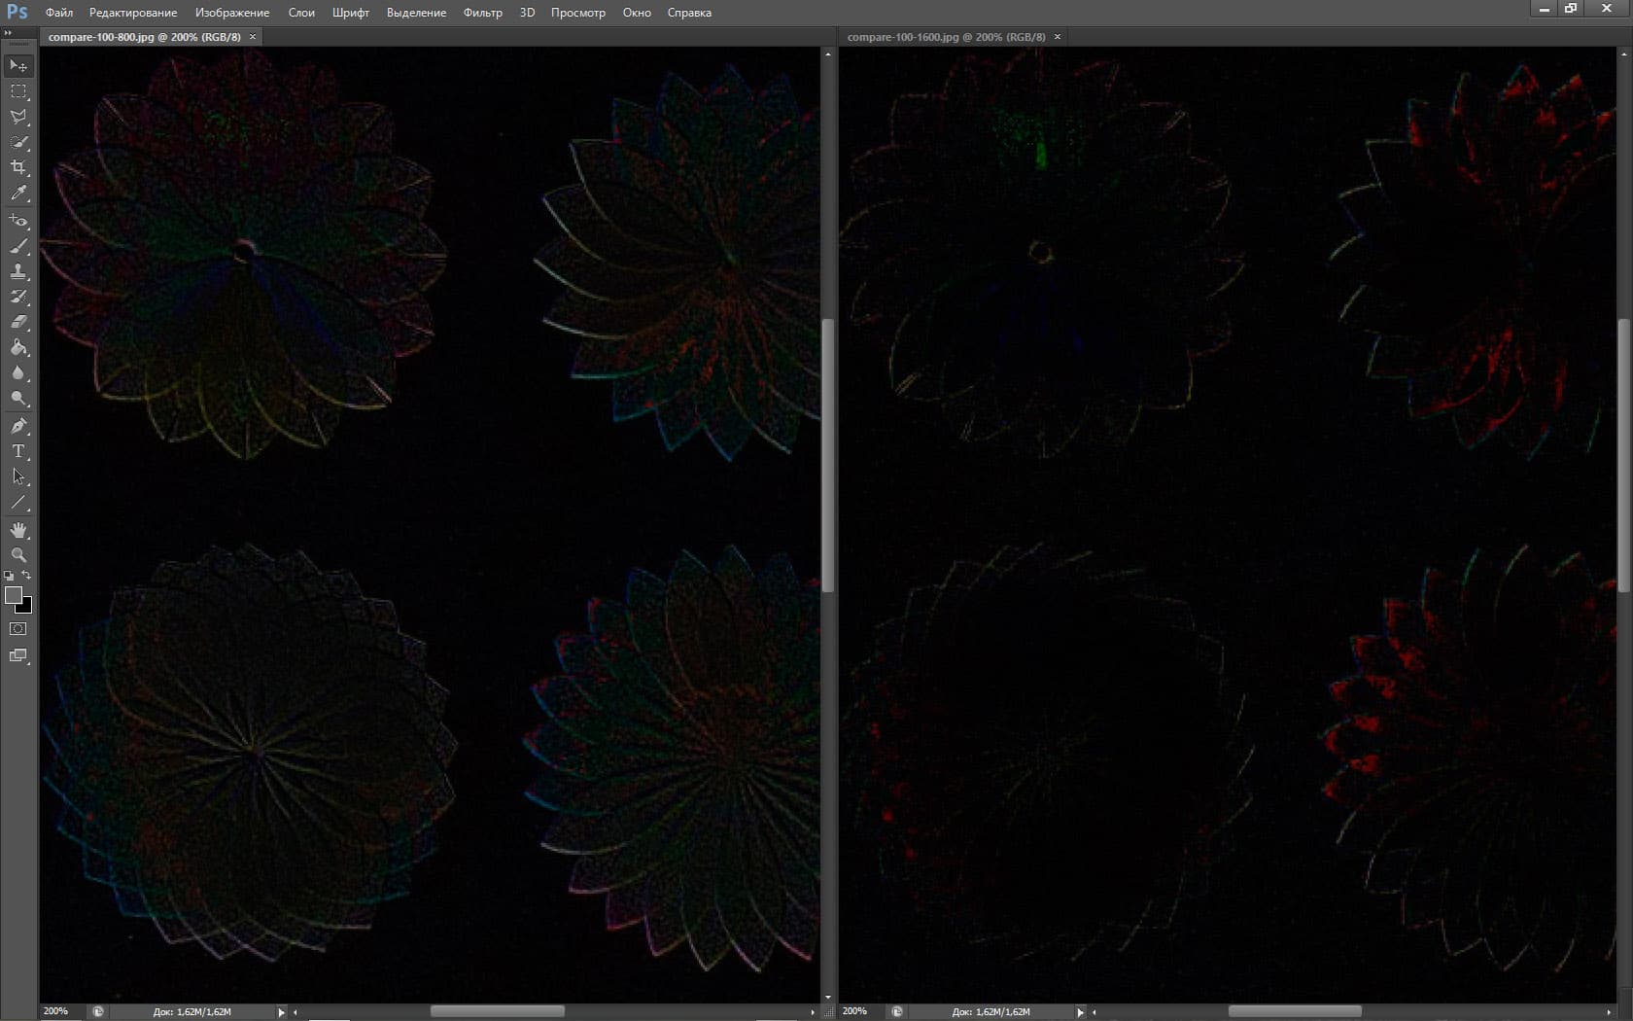The image size is (1633, 1021).
Task: Select the Paint Bucket tool
Action: point(18,347)
